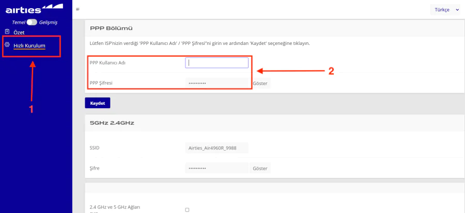465x213 pixels.
Task: Click the Hızlı Kurulum gear icon
Action: point(7,45)
